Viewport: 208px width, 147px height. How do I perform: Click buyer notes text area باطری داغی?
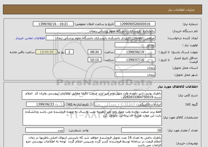tap(92, 141)
